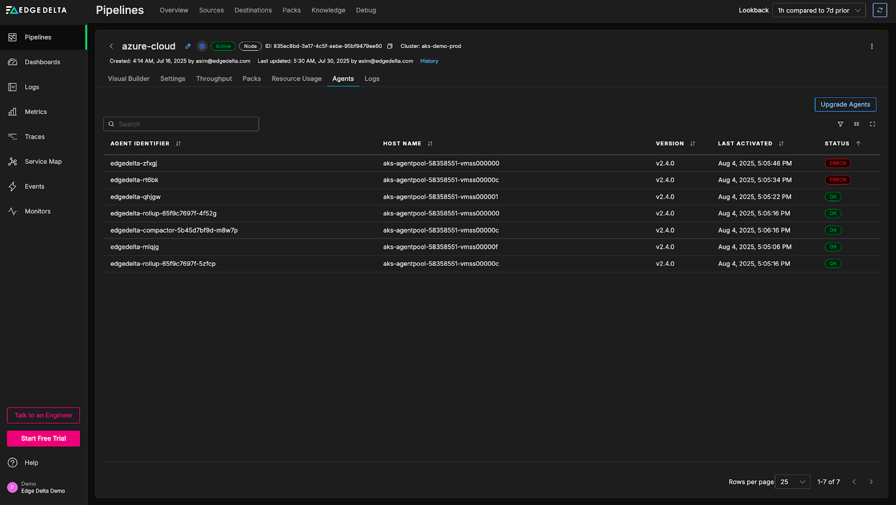Viewport: 896px width, 505px height.
Task: Switch to the Resource Usage tab
Action: [x=296, y=79]
